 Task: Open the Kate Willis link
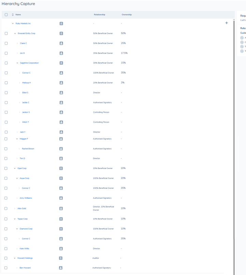[25, 248]
